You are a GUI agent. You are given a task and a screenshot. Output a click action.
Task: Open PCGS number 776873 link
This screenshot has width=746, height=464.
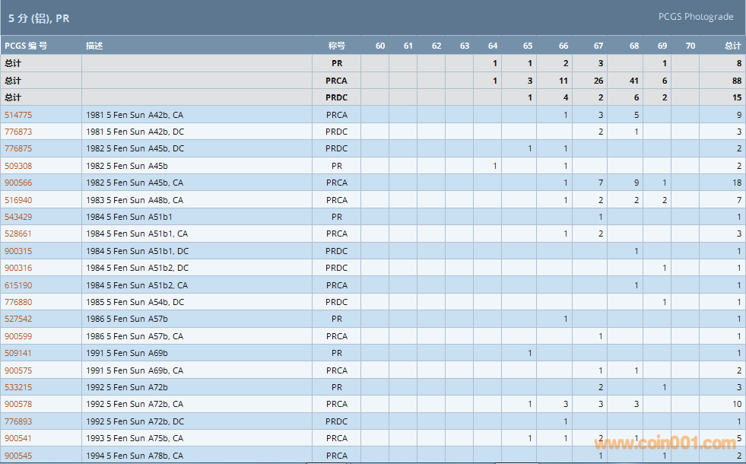(18, 132)
